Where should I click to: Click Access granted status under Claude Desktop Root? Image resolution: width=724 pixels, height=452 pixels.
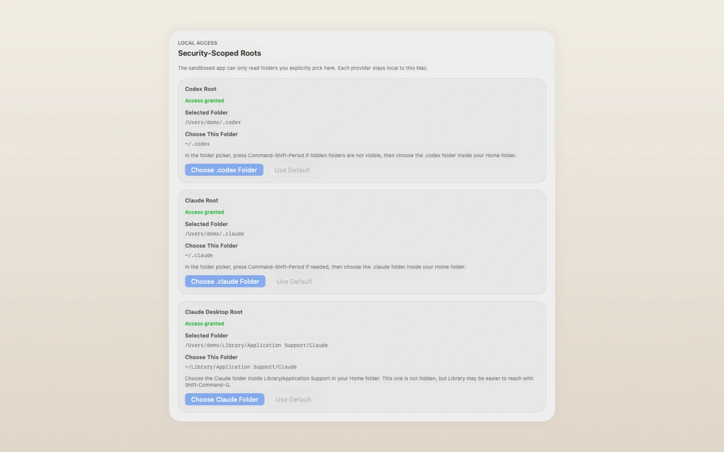[x=204, y=324]
